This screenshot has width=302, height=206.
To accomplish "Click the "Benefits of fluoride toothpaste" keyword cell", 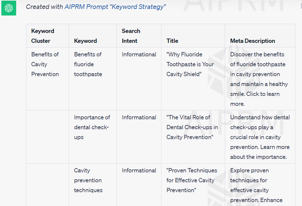I will (x=88, y=64).
